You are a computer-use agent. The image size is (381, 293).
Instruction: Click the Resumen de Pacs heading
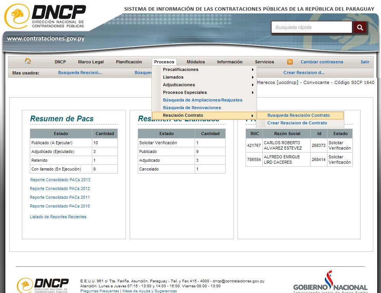click(x=62, y=119)
